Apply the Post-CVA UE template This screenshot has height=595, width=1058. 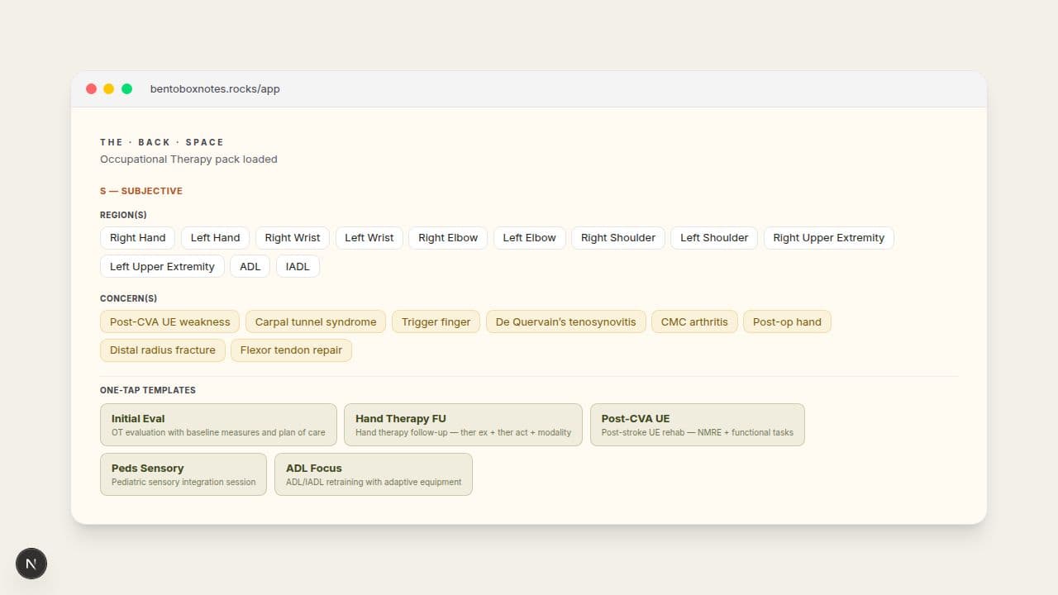click(698, 425)
